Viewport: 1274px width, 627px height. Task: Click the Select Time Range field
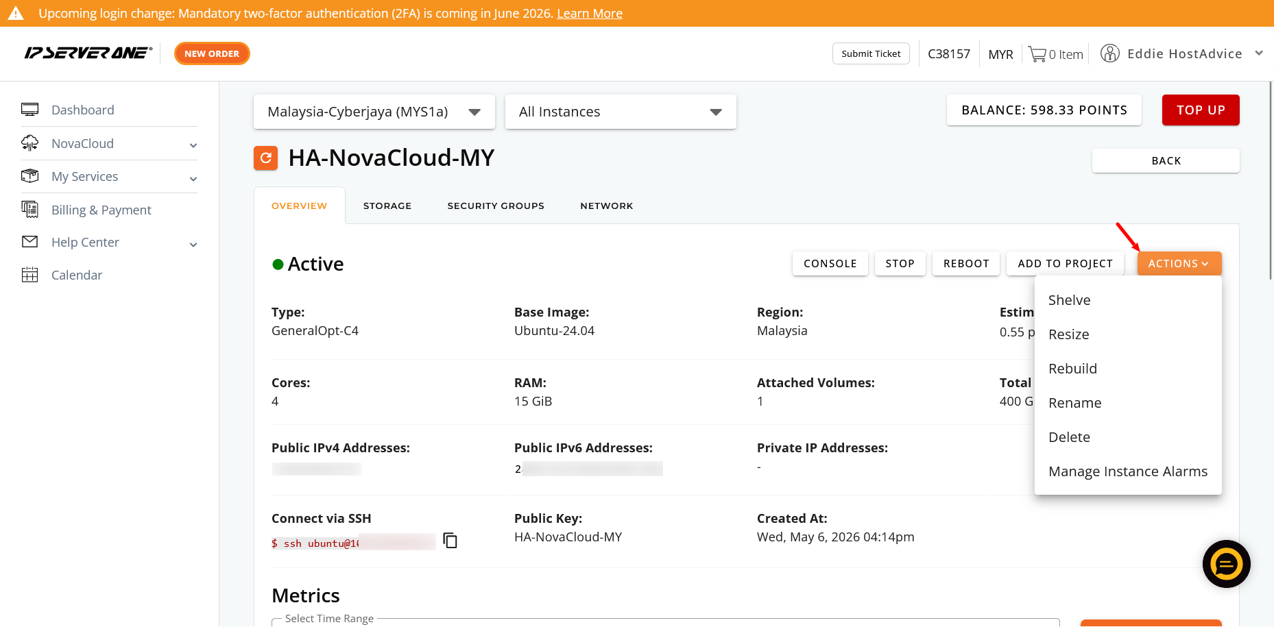click(665, 622)
